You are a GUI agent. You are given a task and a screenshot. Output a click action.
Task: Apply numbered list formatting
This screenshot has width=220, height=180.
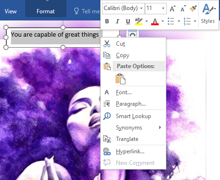(x=187, y=21)
